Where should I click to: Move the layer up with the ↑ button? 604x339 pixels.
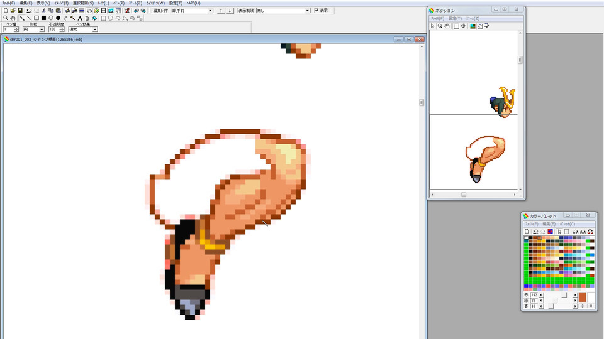click(x=221, y=11)
